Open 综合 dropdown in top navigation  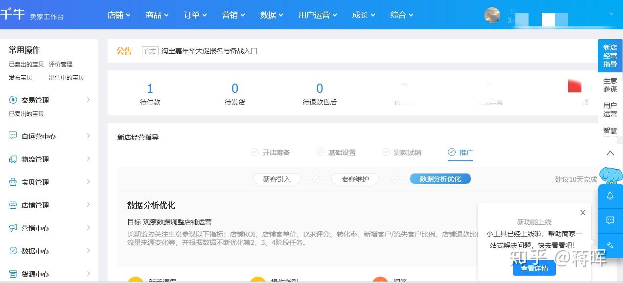tap(402, 15)
